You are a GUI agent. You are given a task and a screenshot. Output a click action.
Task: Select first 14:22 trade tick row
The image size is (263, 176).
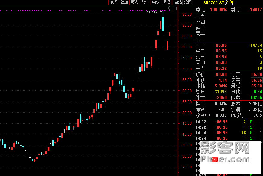click(x=228, y=122)
